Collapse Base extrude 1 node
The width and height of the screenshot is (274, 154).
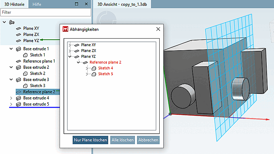[11, 49]
